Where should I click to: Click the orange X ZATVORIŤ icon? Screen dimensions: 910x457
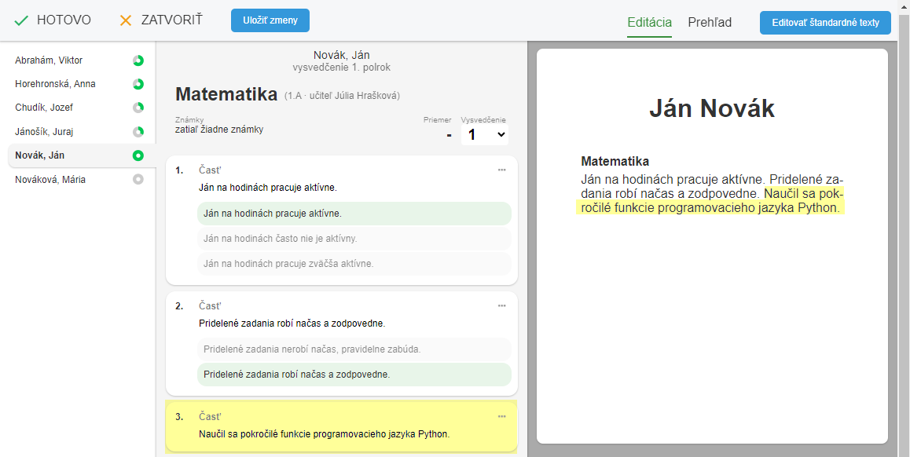(x=126, y=21)
